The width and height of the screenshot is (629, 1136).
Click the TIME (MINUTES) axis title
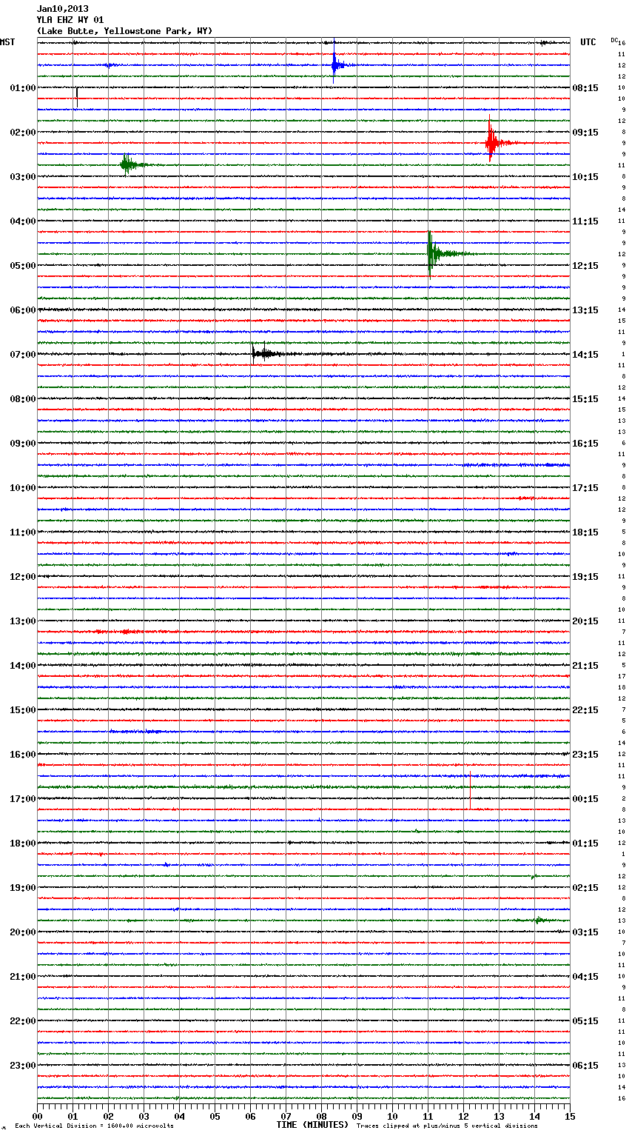(312, 1125)
